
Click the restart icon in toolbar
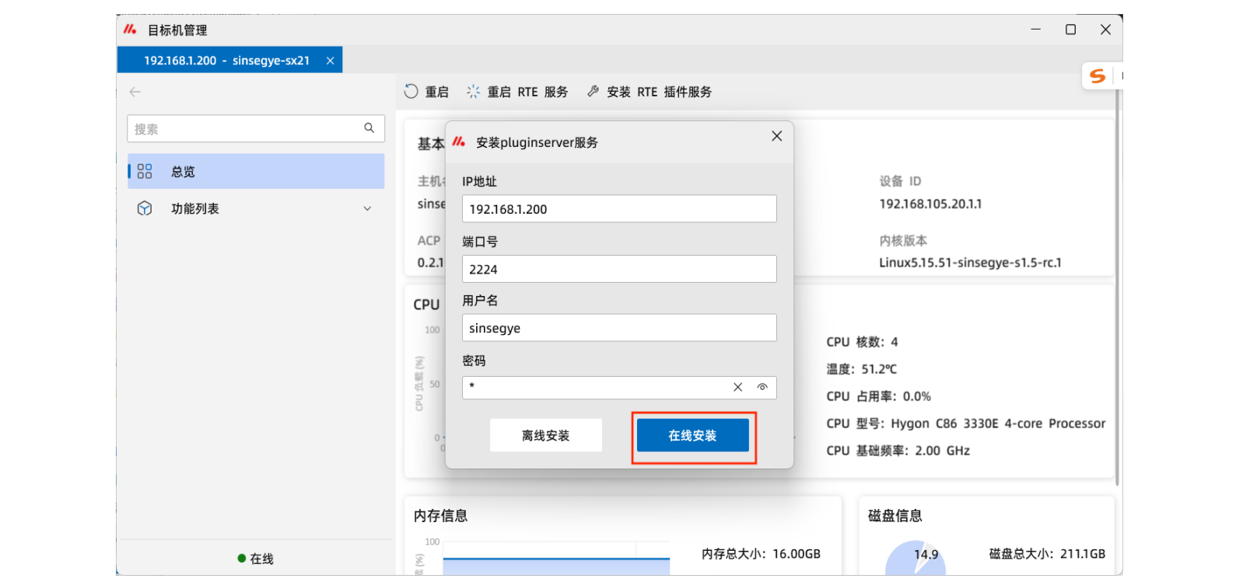coord(411,92)
